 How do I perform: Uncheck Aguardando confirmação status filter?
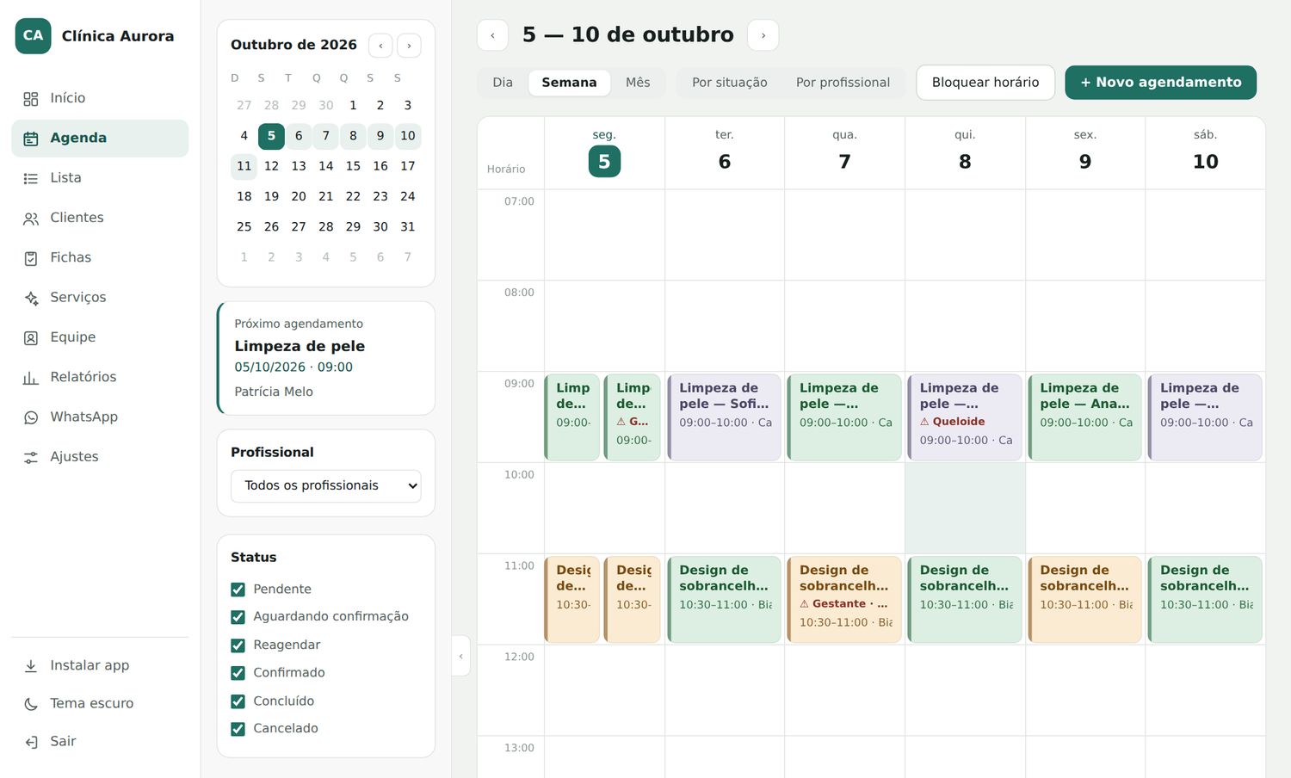238,617
